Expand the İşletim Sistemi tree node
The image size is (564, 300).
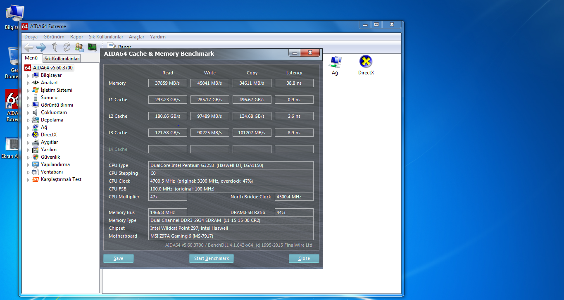tap(29, 90)
